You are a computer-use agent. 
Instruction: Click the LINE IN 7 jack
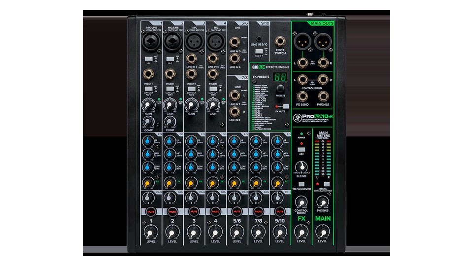(x=235, y=95)
